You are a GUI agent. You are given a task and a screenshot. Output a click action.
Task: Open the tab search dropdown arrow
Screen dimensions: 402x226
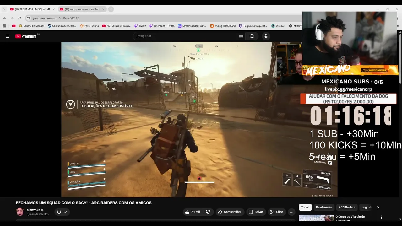click(x=4, y=9)
